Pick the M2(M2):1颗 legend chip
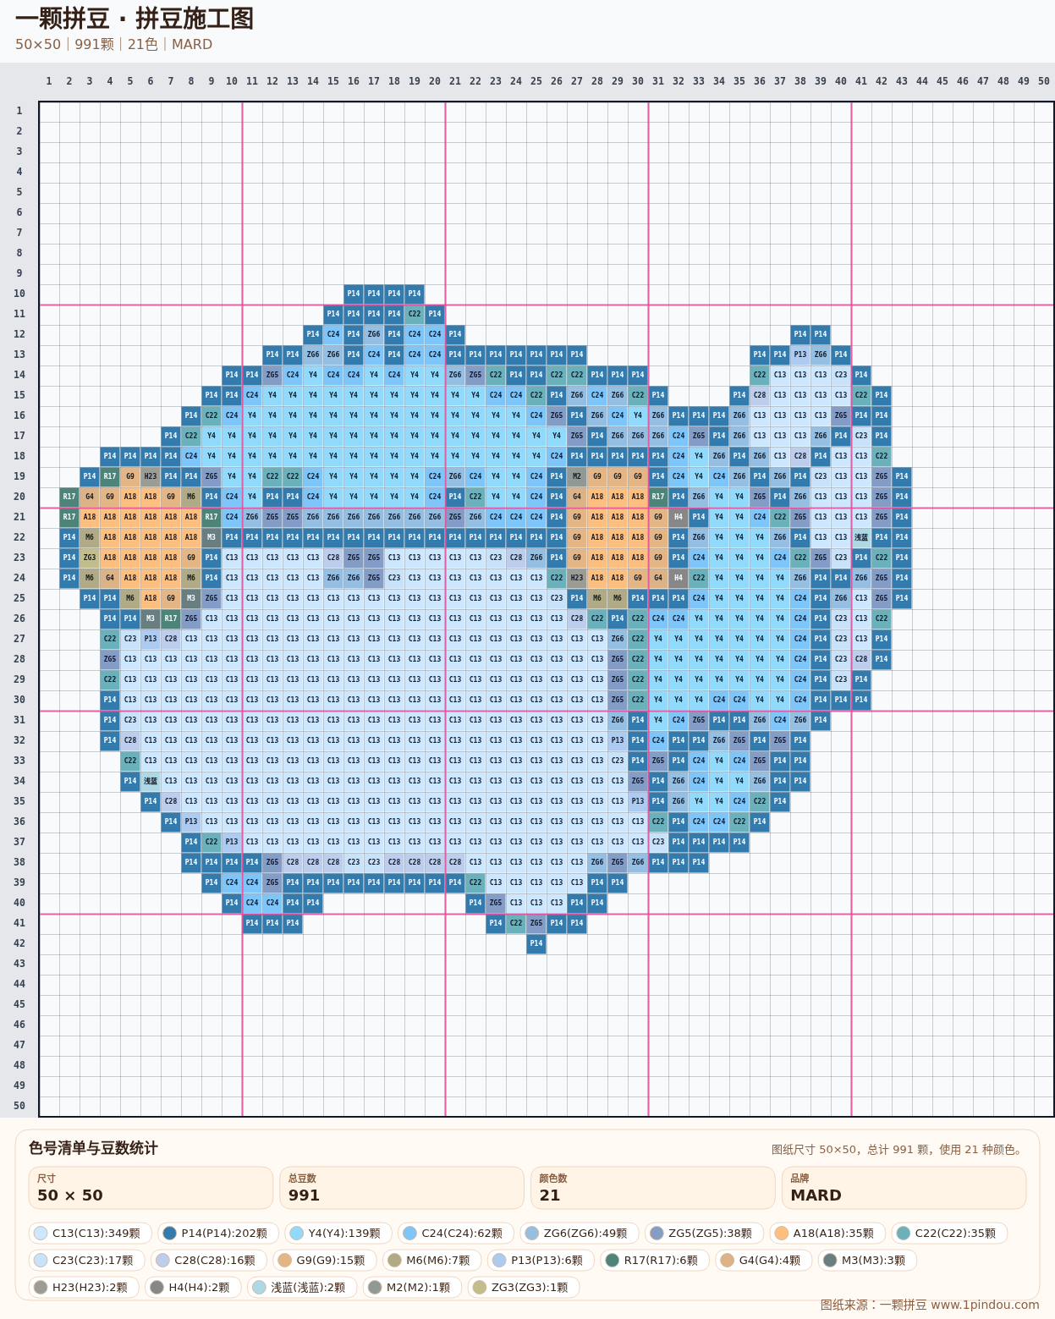 coord(412,1287)
